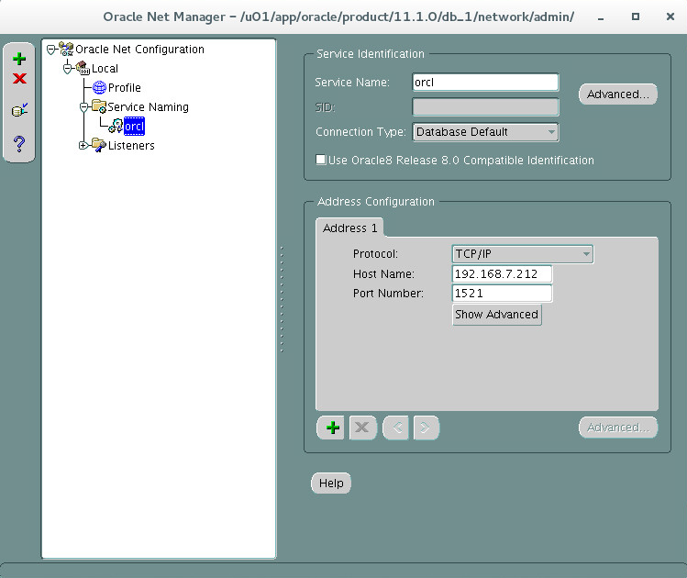Click the Port Number field with 1521
Screen dimensions: 687x578
(x=502, y=294)
